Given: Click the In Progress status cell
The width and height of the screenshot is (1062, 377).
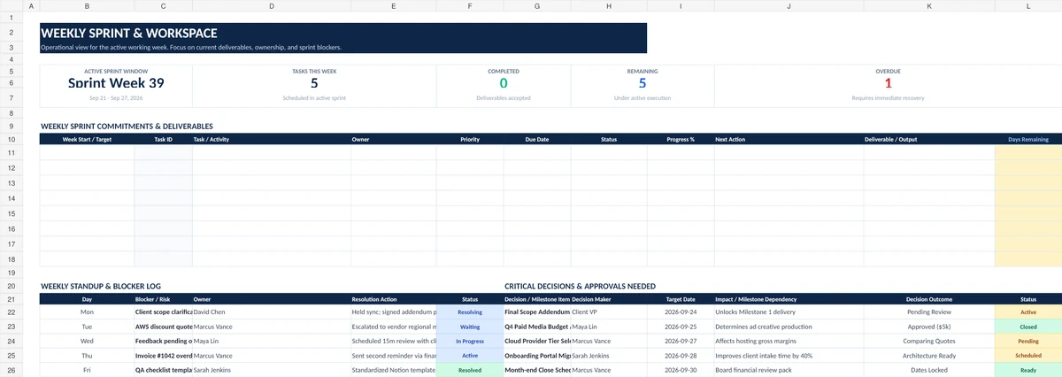Looking at the screenshot, I should coord(470,341).
